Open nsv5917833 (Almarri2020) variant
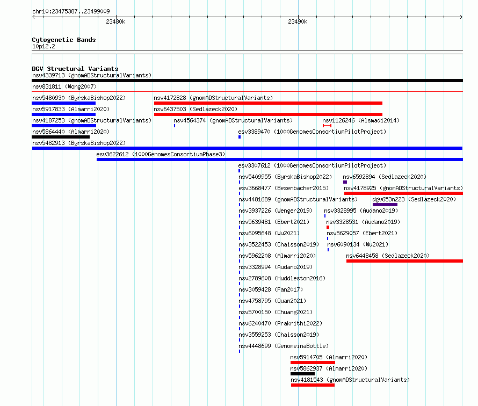The width and height of the screenshot is (478, 406). [x=71, y=109]
